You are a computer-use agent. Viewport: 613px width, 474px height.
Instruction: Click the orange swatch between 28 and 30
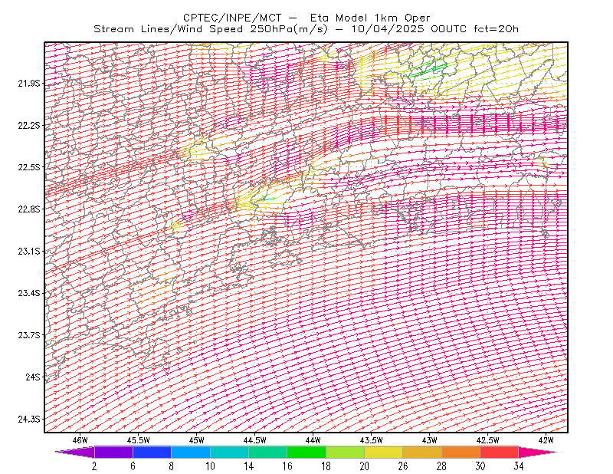click(461, 452)
